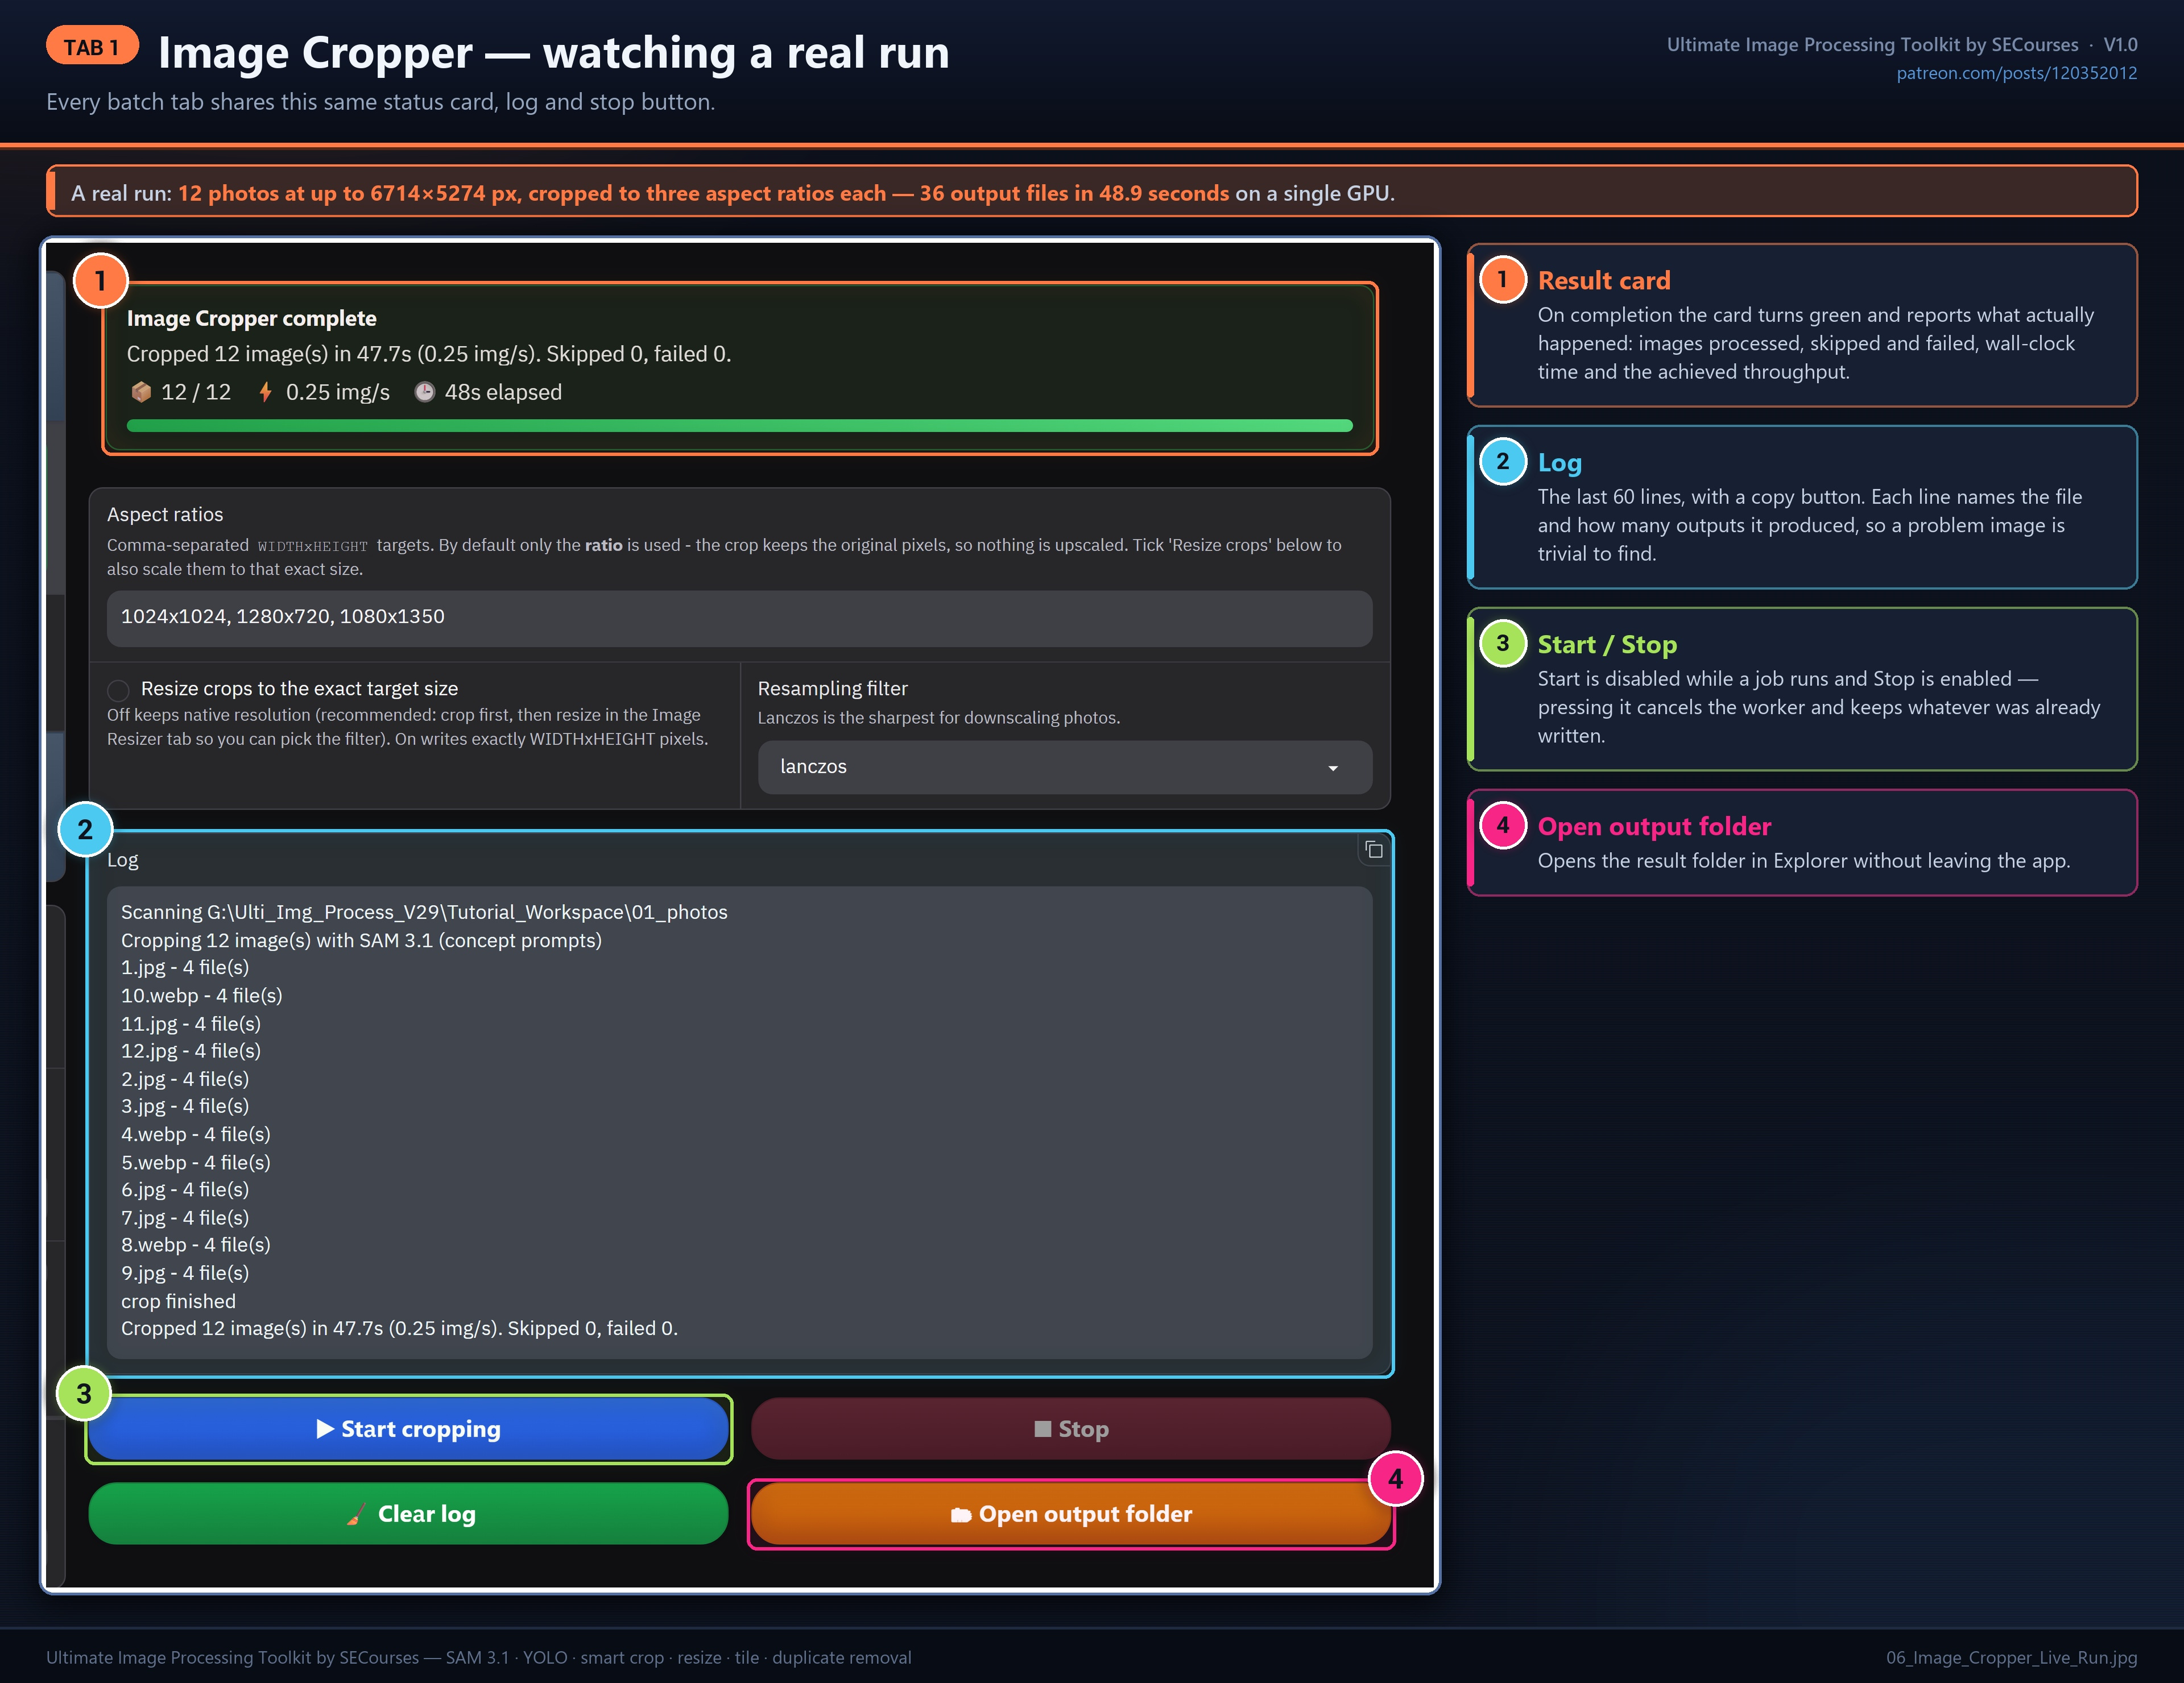2184x1683 pixels.
Task: Click the 'TAB 1' badge in the header
Action: [x=92, y=46]
